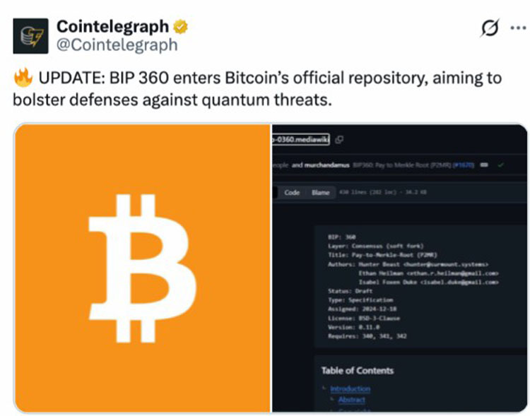
Task: Click the Cointelegraph display name
Action: [x=112, y=27]
